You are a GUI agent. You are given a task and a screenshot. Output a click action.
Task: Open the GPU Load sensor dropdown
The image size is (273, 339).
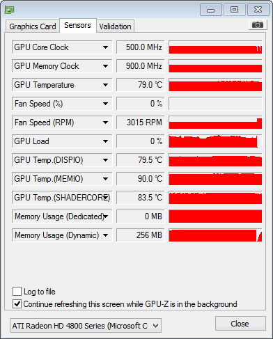coord(105,141)
